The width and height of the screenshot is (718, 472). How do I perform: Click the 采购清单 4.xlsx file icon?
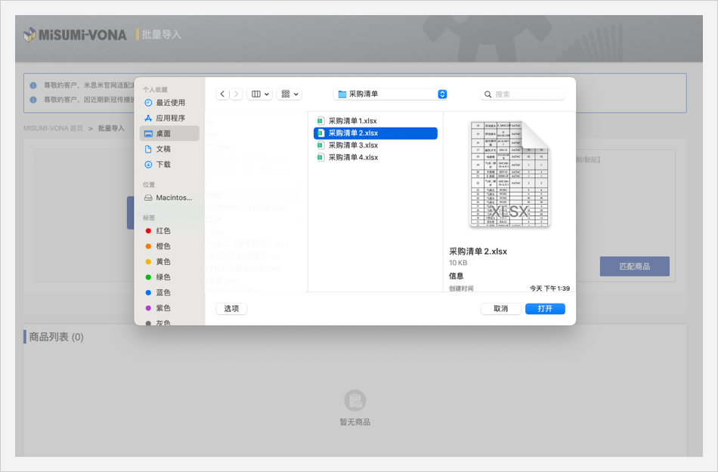coord(320,157)
